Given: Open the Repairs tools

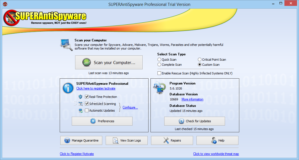Looking at the screenshot, I should 172,140.
